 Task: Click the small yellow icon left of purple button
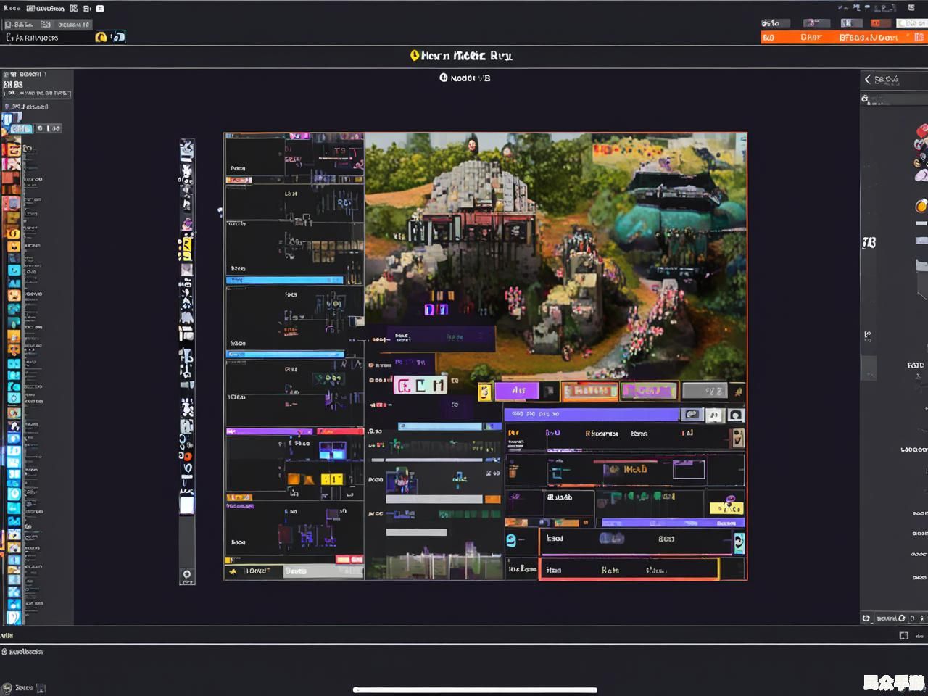point(485,392)
